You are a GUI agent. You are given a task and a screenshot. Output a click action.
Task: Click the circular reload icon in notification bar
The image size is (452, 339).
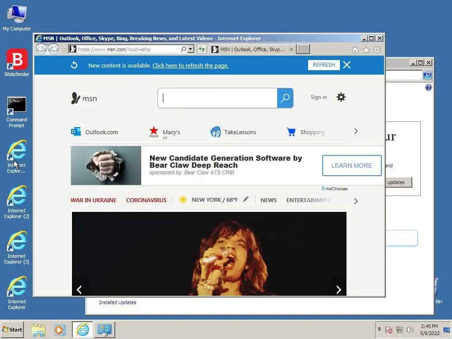[x=74, y=65]
